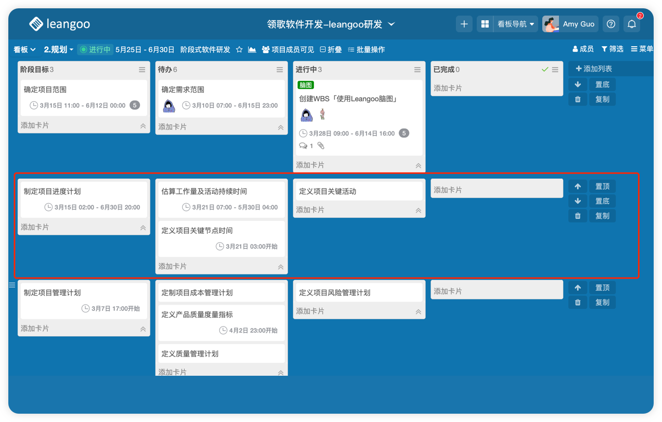Click green checkmark on 已完成 list
This screenshot has width=662, height=422.
545,70
